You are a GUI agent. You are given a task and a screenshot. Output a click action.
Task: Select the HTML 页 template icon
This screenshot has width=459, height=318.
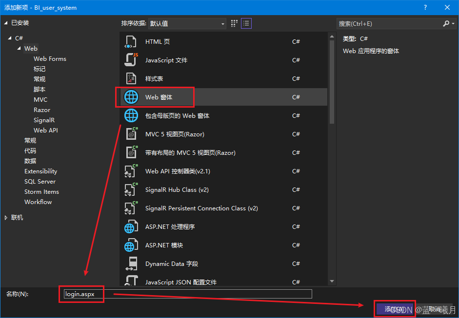click(131, 42)
